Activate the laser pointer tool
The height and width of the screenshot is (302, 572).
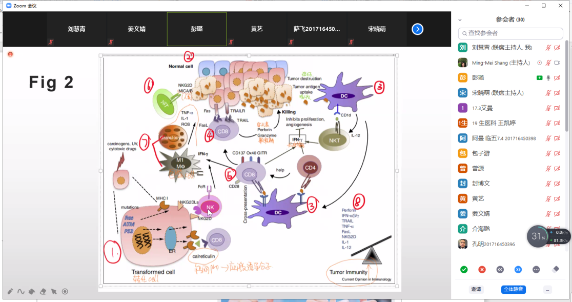pyautogui.click(x=65, y=291)
